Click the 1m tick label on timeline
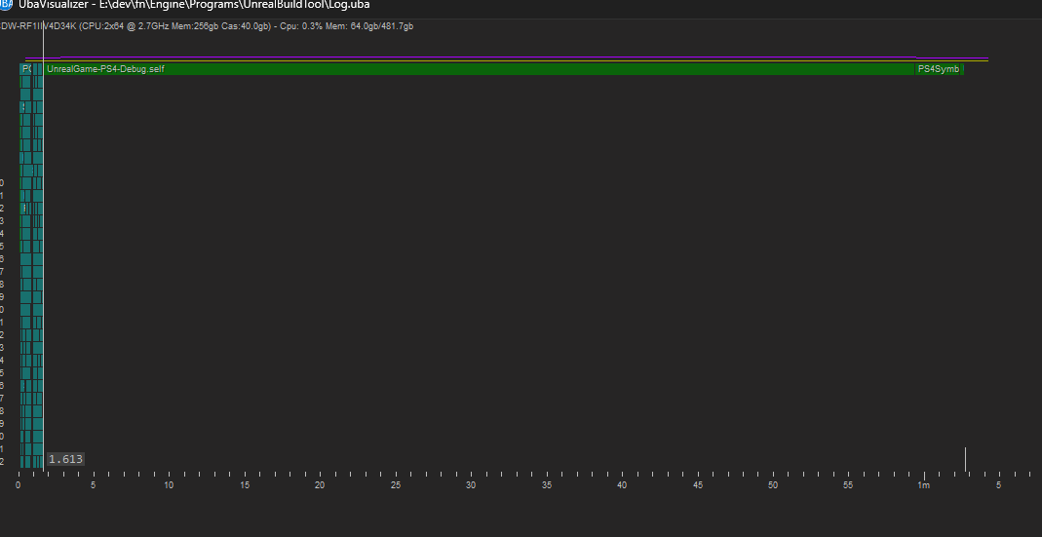 click(x=924, y=485)
